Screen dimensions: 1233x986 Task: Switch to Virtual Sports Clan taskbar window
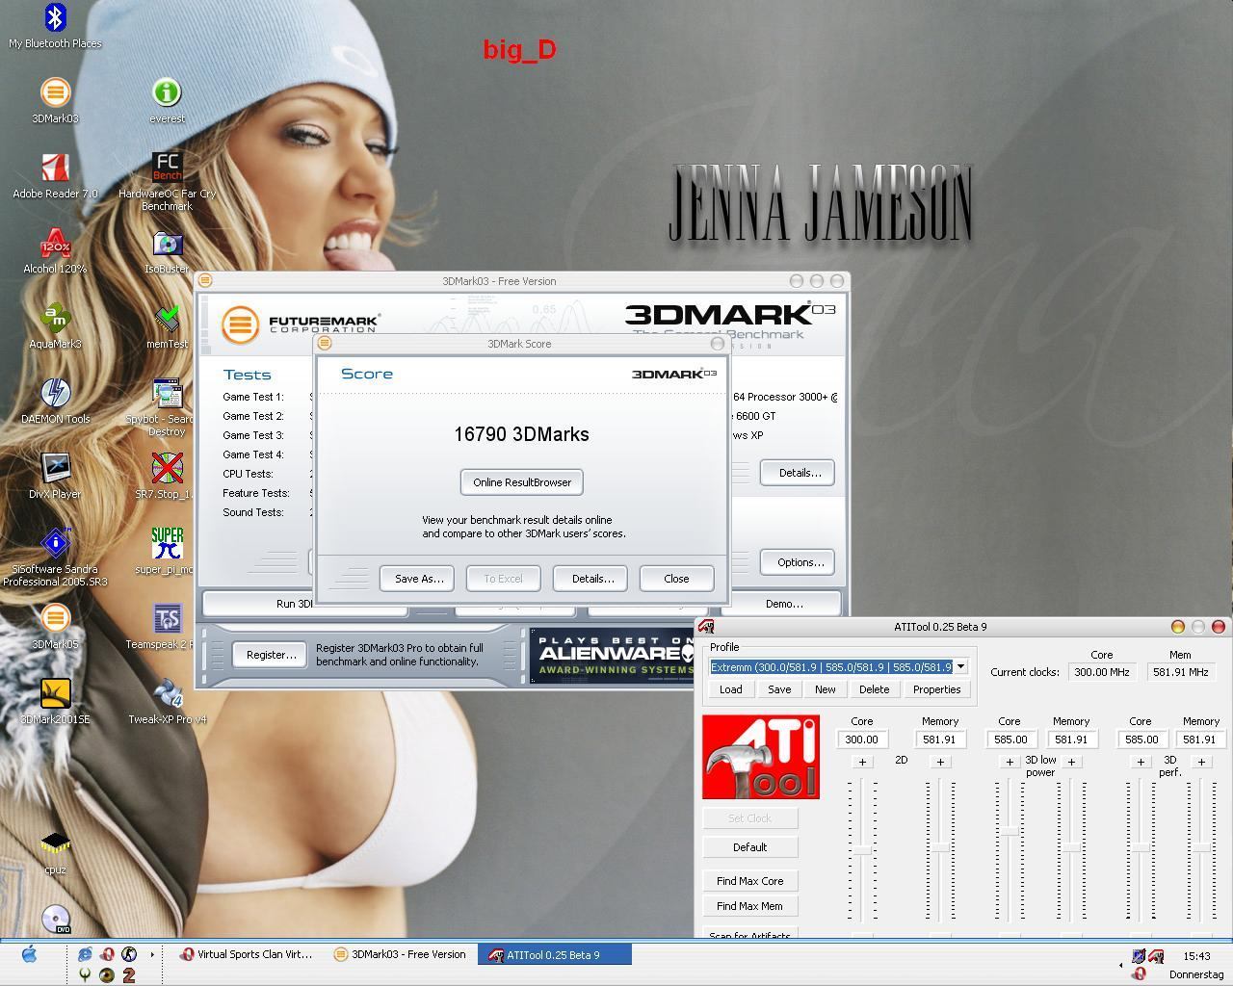(246, 954)
